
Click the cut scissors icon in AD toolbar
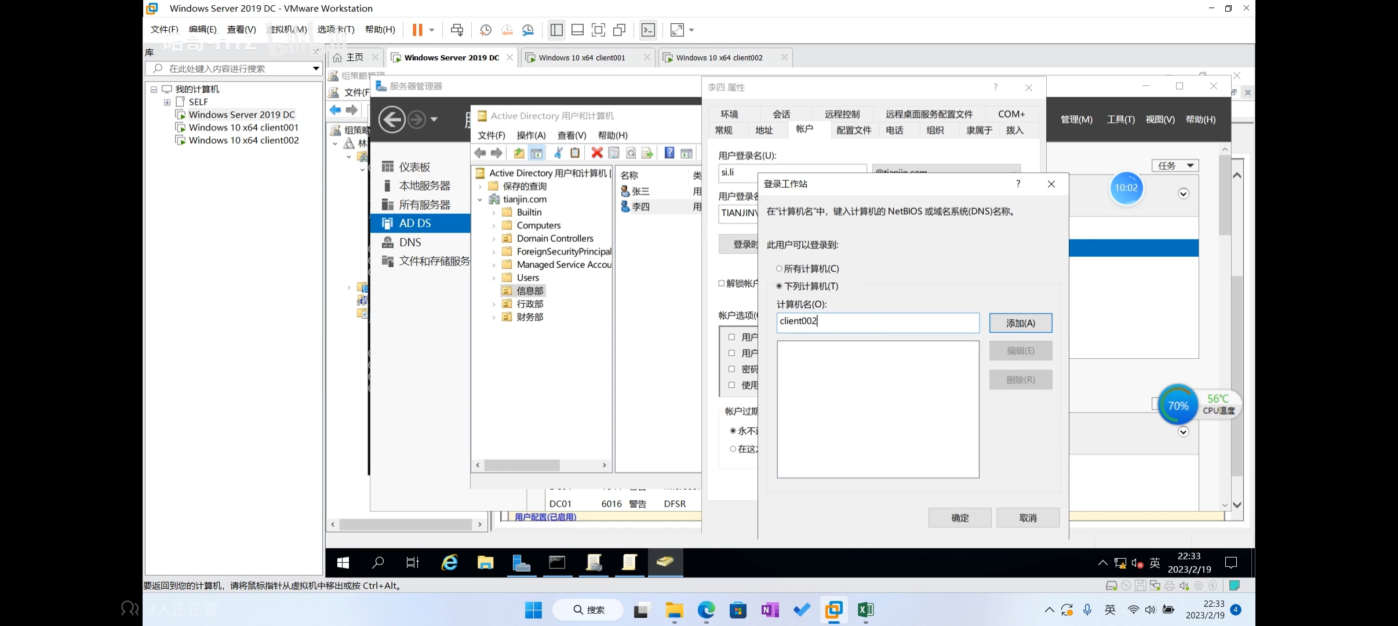tap(558, 153)
